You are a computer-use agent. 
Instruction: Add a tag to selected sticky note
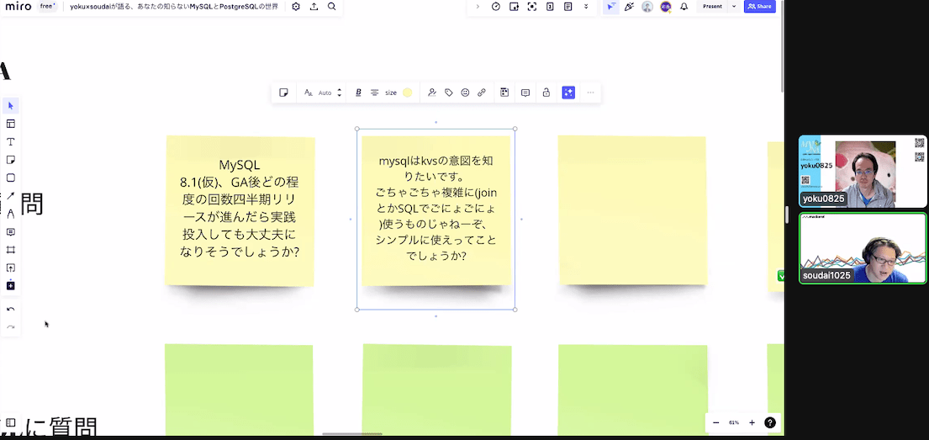[x=449, y=93]
